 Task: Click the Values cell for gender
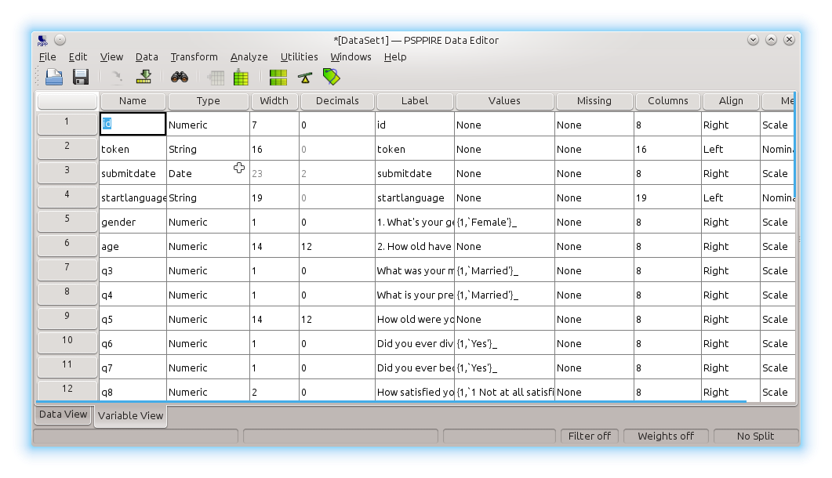point(504,222)
